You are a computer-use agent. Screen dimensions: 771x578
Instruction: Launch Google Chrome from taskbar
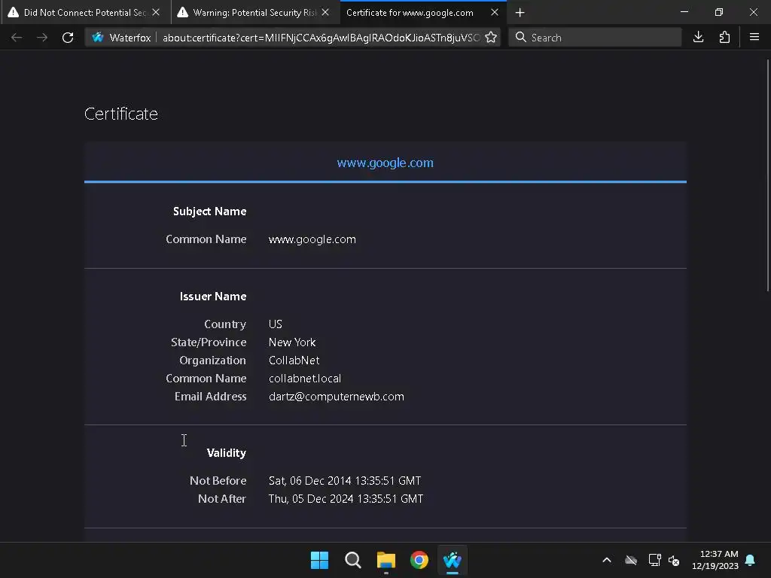(x=419, y=560)
